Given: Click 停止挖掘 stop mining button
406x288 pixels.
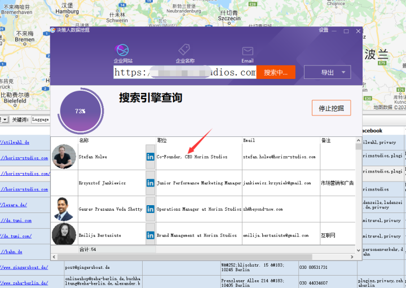Looking at the screenshot, I should tap(331, 108).
